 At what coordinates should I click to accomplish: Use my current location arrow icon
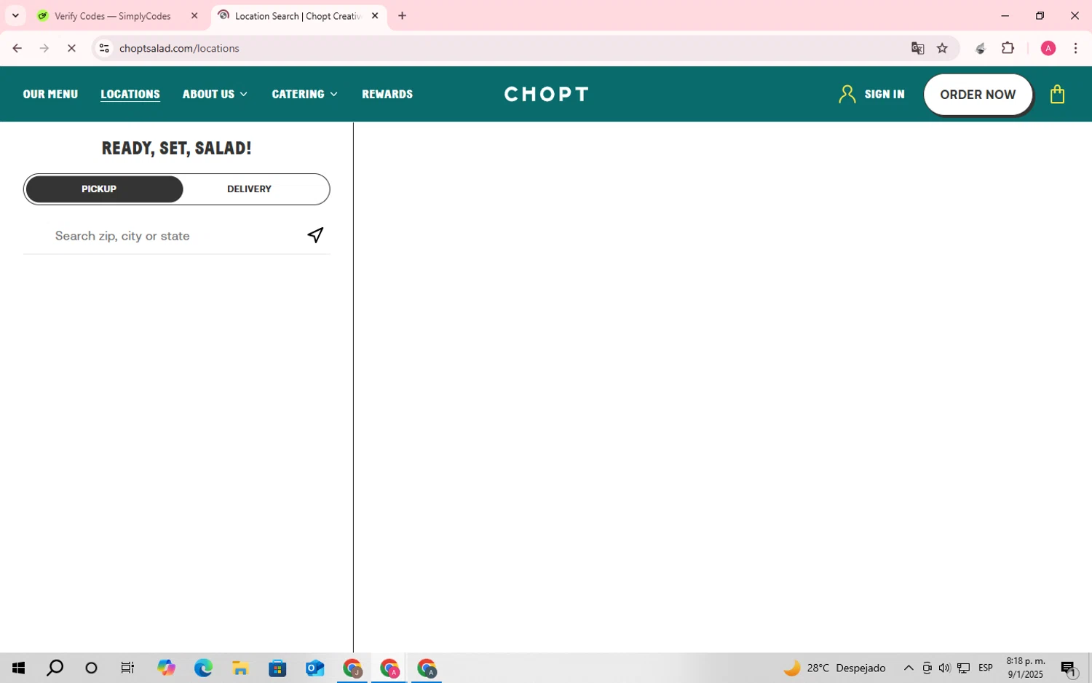[x=315, y=235]
